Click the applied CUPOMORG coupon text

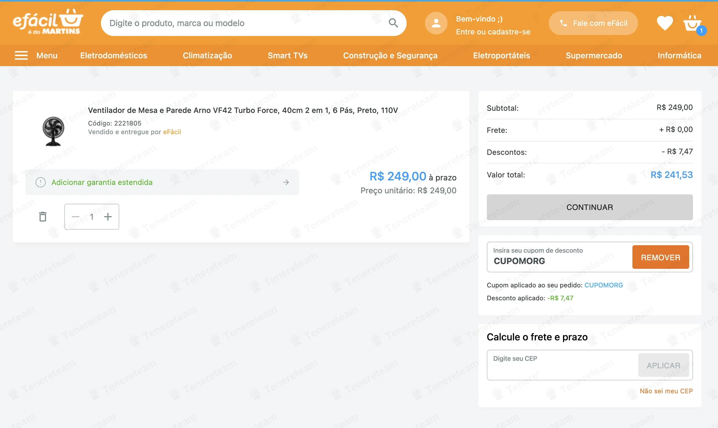603,285
